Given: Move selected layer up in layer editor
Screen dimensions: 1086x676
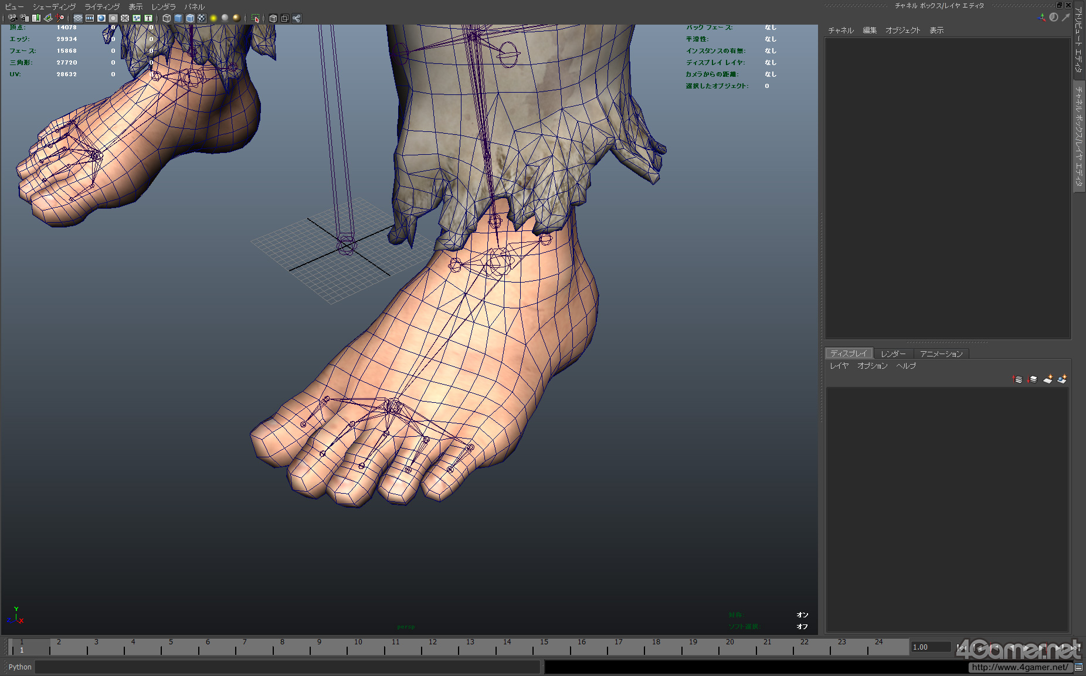Looking at the screenshot, I should [1017, 379].
